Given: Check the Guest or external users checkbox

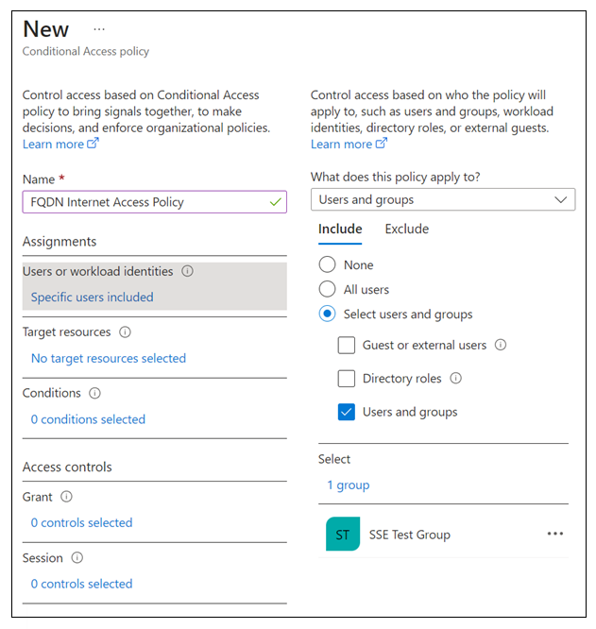Looking at the screenshot, I should 347,345.
